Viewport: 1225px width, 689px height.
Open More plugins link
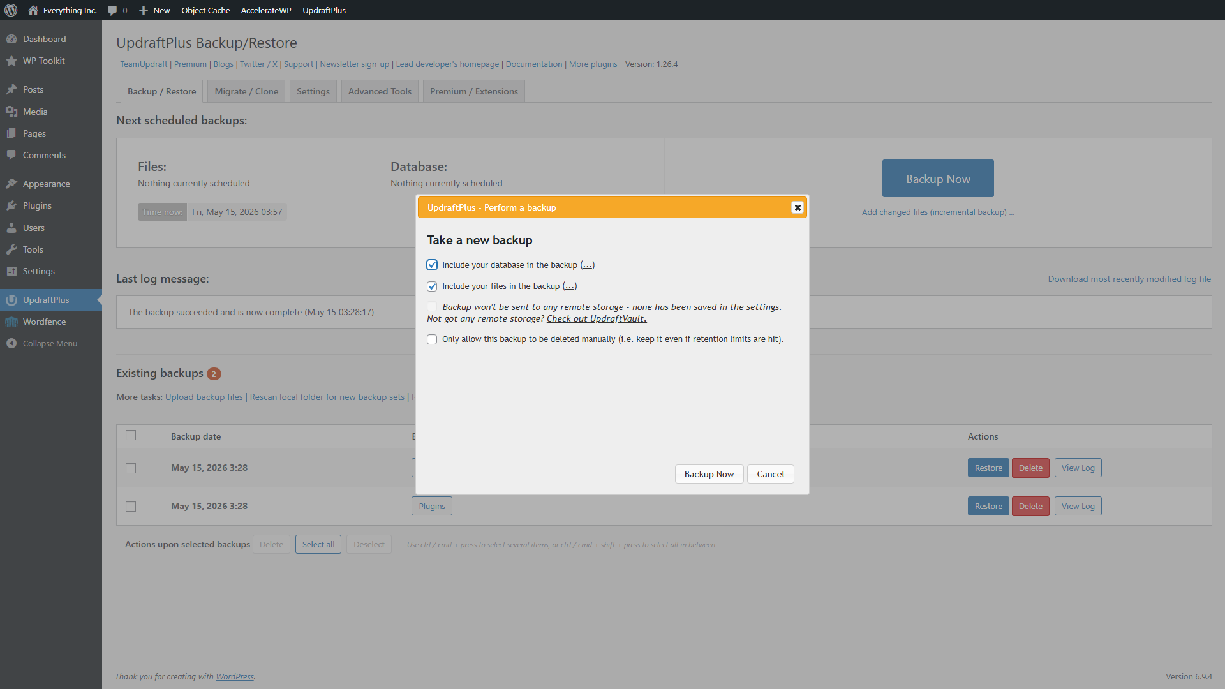pos(593,64)
